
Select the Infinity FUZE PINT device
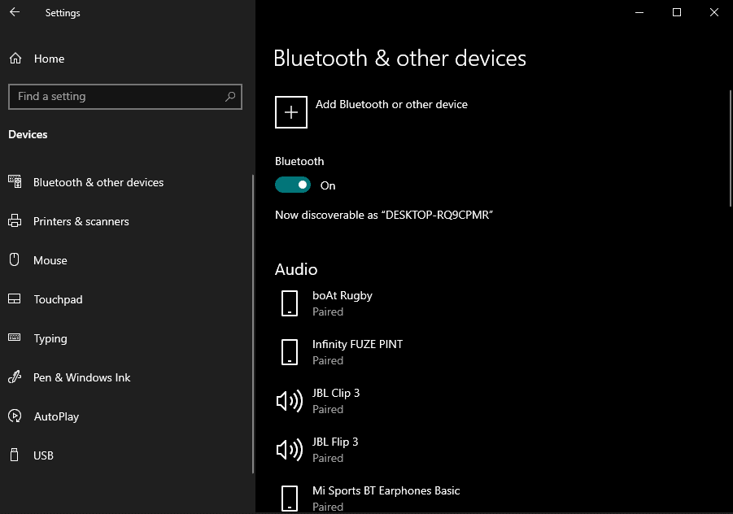pos(357,351)
